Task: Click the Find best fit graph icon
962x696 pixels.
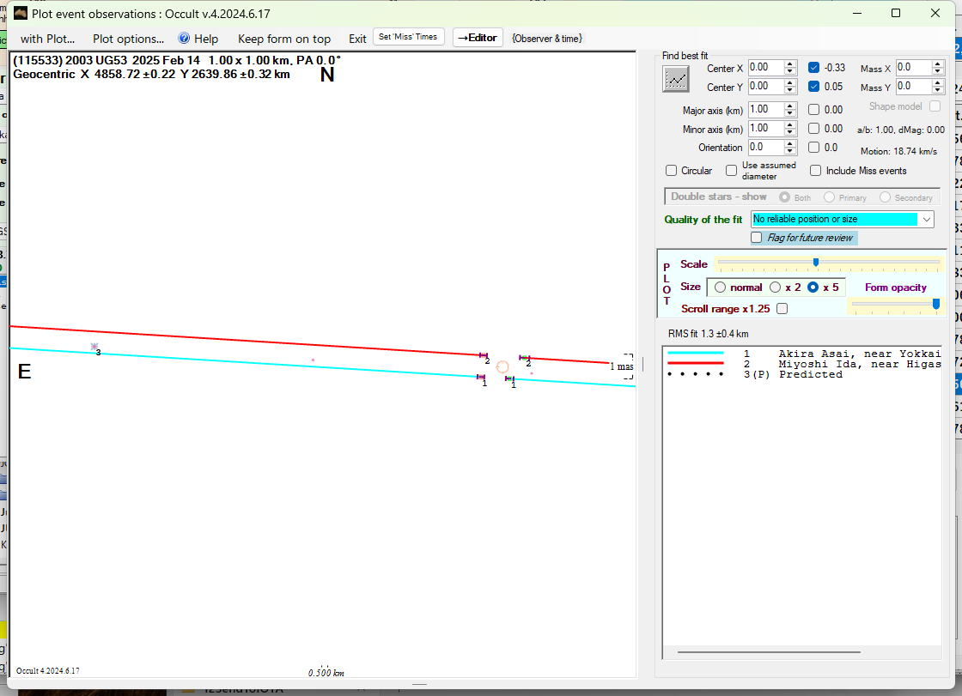Action: (x=677, y=79)
